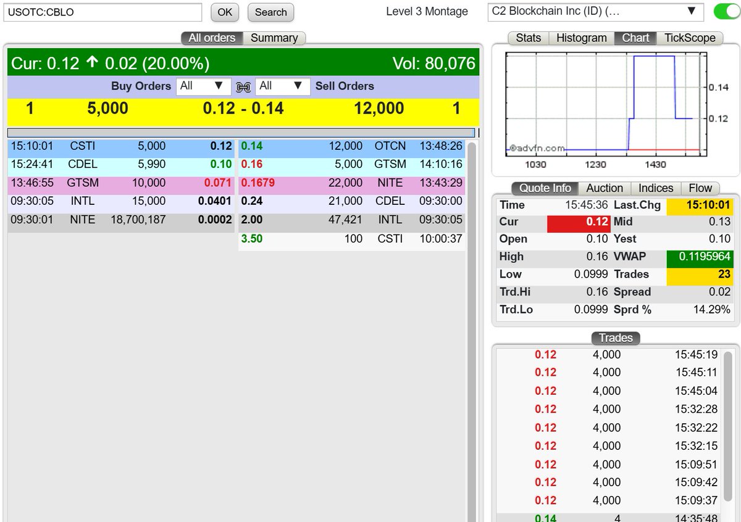The image size is (741, 522).
Task: Switch to the TickScope tab
Action: (x=690, y=38)
